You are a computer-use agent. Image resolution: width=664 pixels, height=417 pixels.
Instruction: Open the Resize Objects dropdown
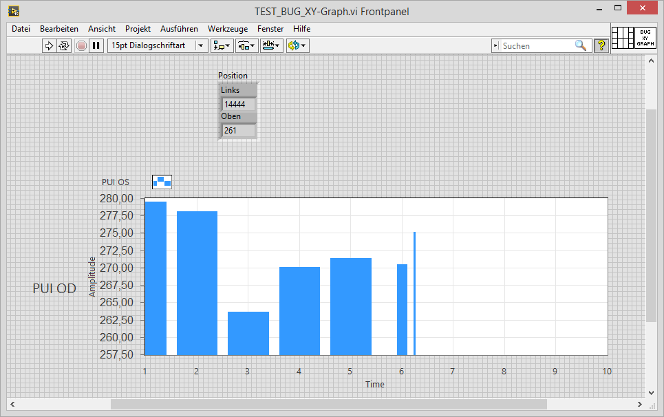[x=271, y=45]
